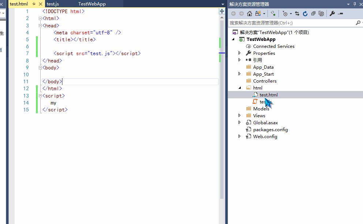363x224 pixels.
Task: Toggle the pin on the Solution Explorer pane
Action: pos(354,4)
